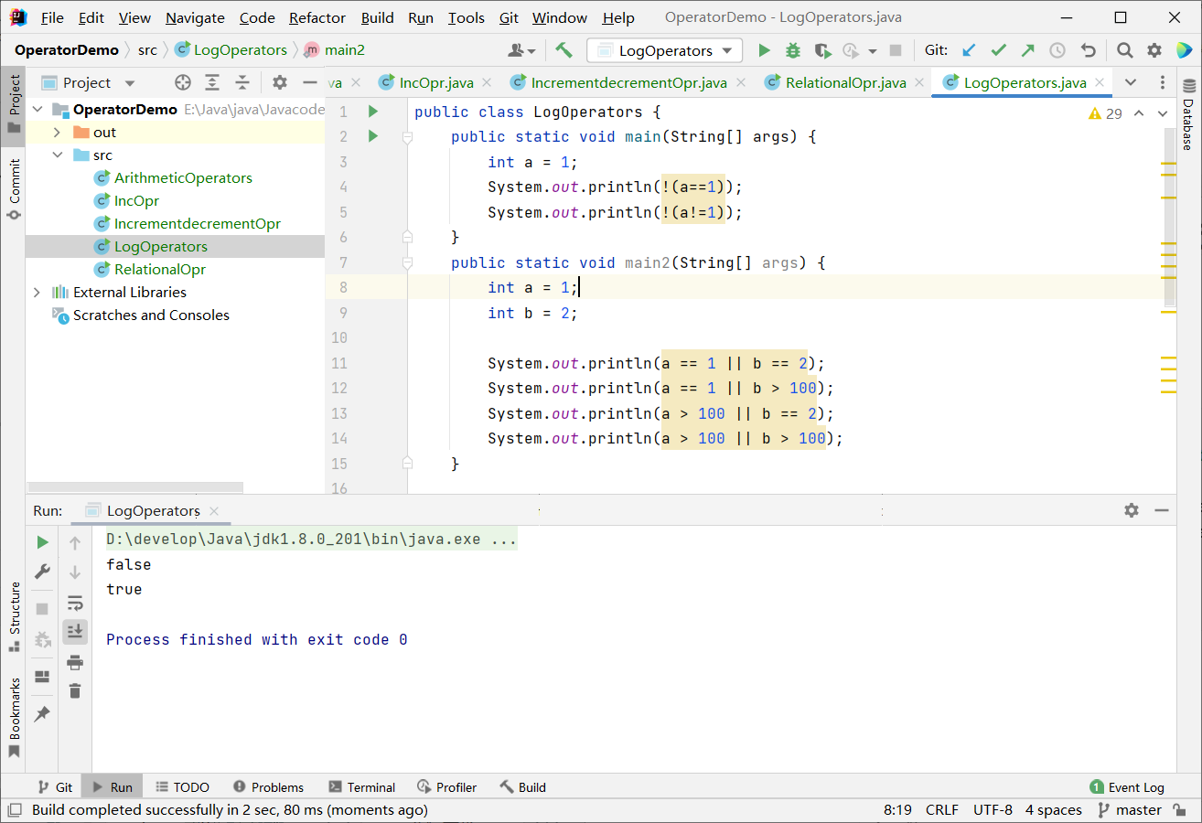Toggle soft-wrap in Run console
The height and width of the screenshot is (823, 1202).
pos(75,603)
